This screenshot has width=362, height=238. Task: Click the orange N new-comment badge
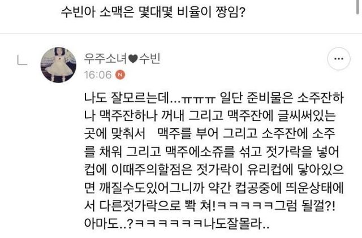120,75
